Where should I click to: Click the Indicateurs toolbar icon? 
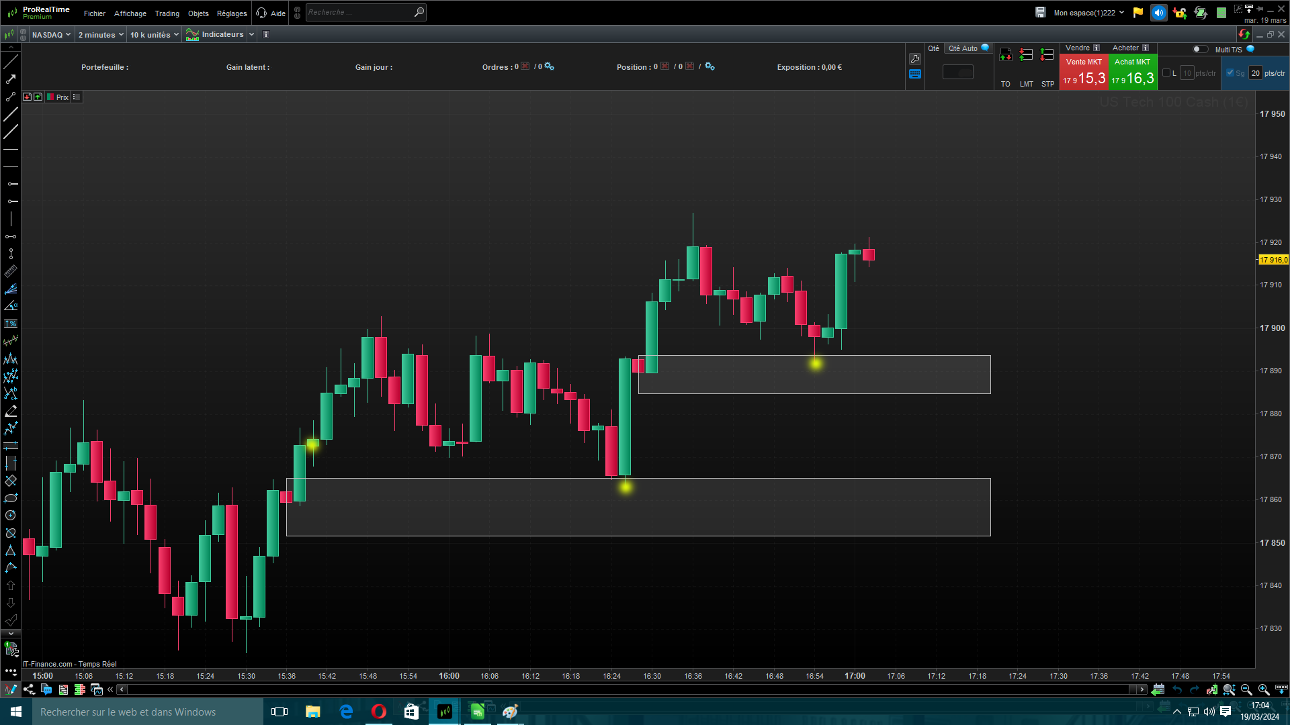pos(193,35)
